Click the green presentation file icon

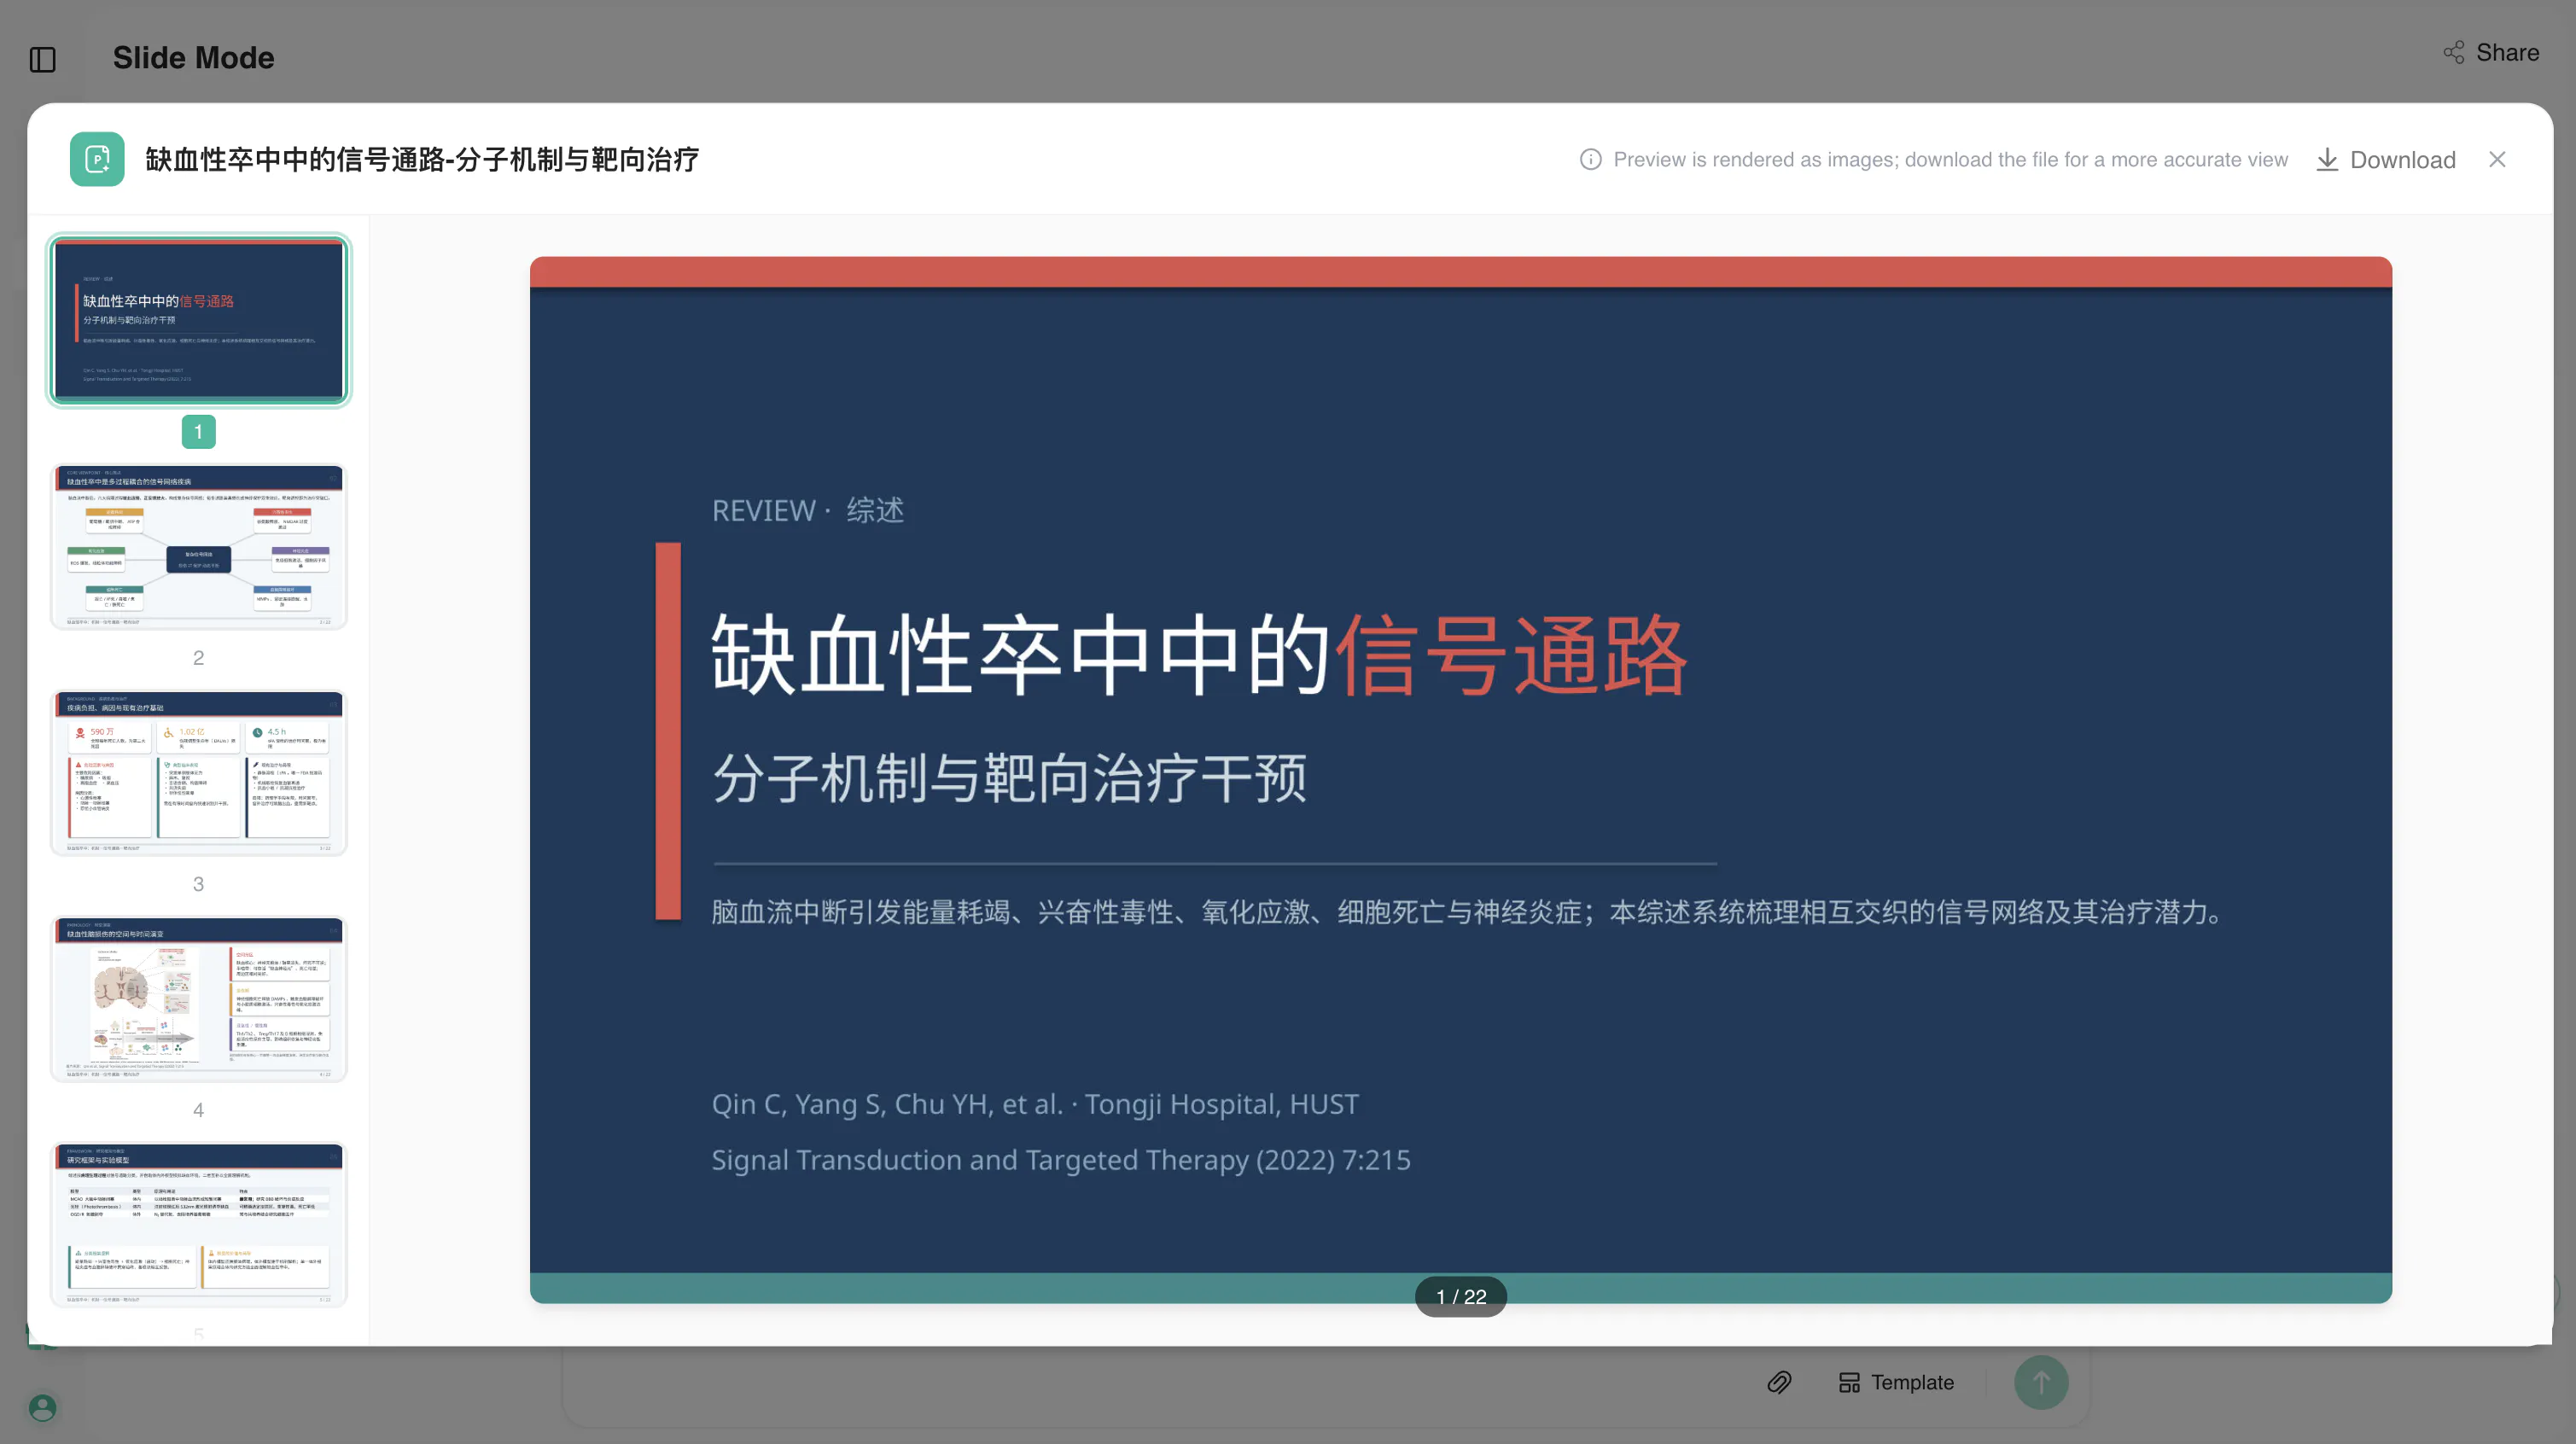pos(97,159)
